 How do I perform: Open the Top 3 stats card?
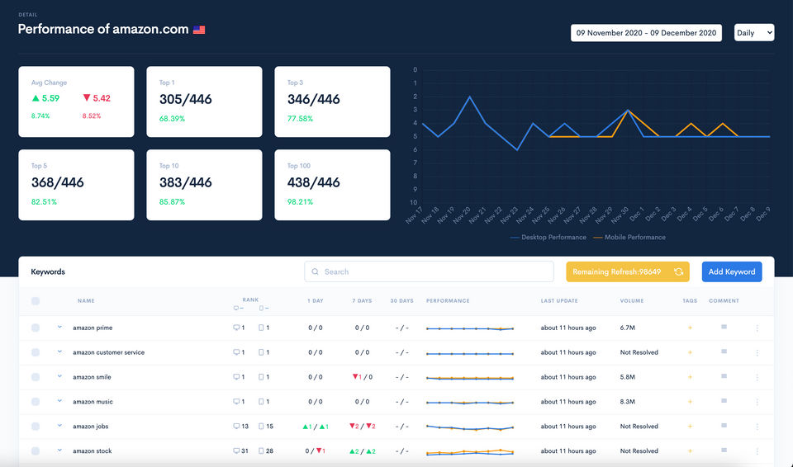(x=332, y=101)
